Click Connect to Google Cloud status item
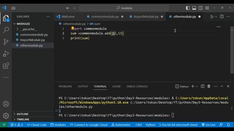This screenshot has height=131, width=234. [x=88, y=125]
